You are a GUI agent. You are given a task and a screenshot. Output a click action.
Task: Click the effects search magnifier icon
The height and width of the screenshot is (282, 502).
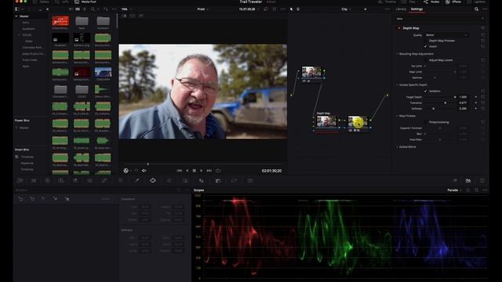(x=476, y=9)
